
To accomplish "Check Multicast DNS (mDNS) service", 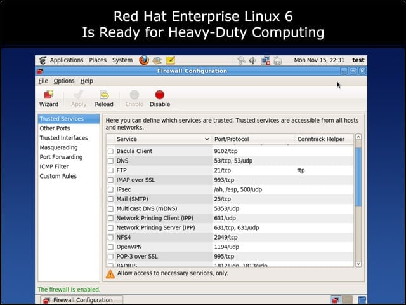I will 110,209.
